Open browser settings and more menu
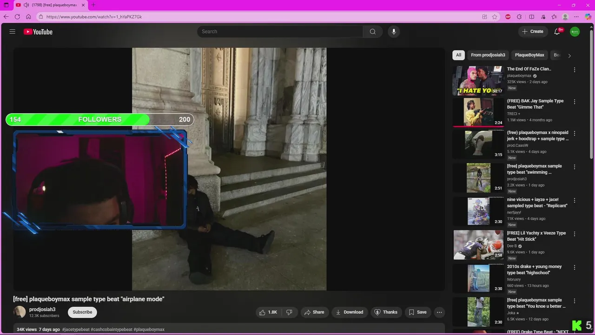The height and width of the screenshot is (335, 595). click(576, 17)
